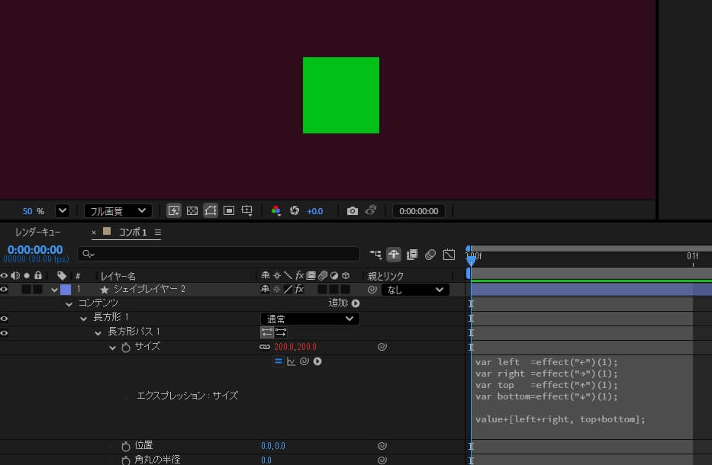Image resolution: width=712 pixels, height=465 pixels.
Task: Toggle the enable expression equals icon
Action: [x=279, y=361]
